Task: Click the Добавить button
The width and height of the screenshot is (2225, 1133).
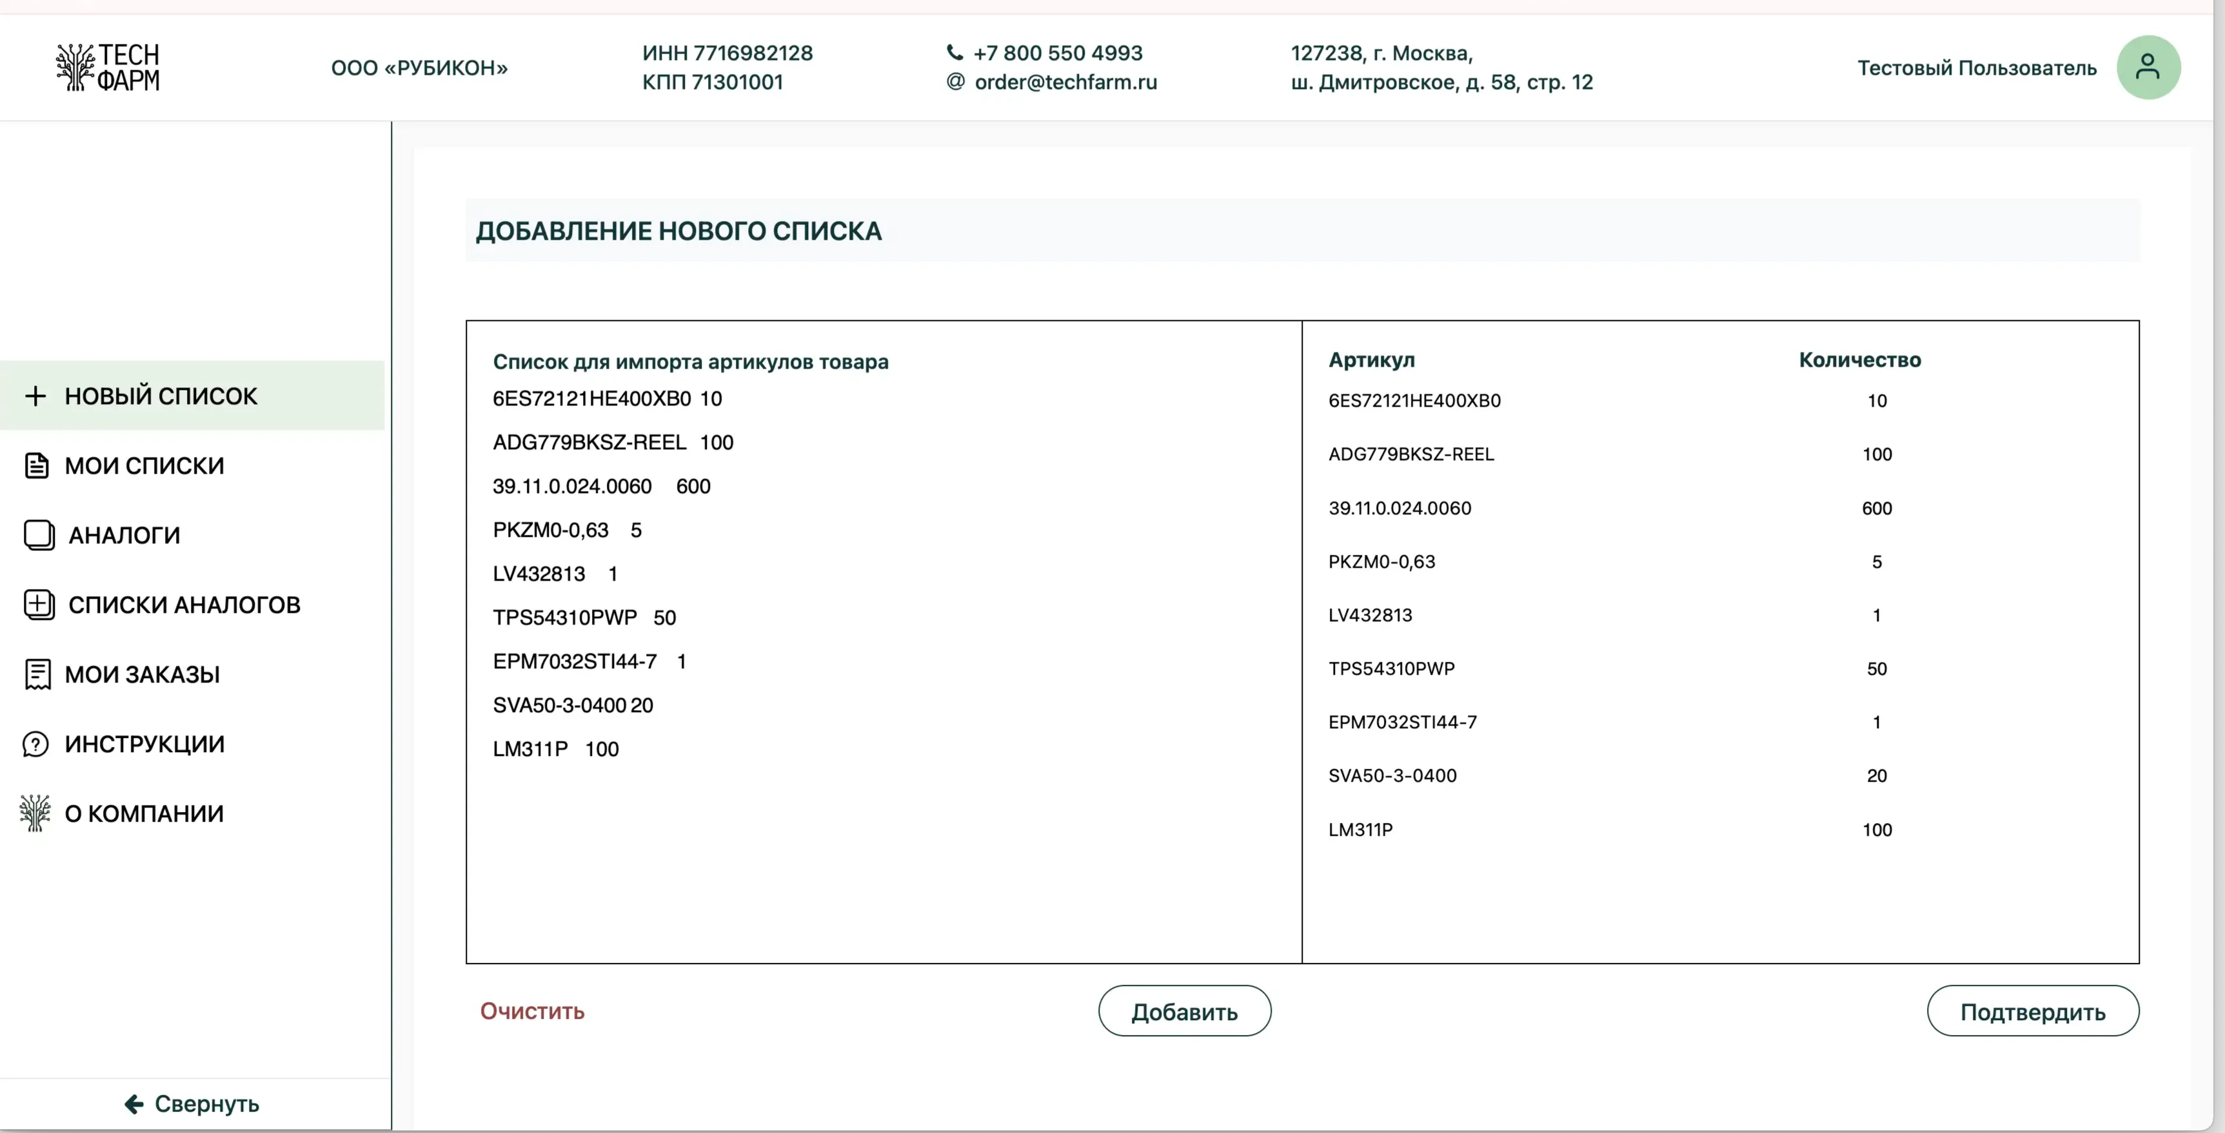Action: pos(1184,1011)
